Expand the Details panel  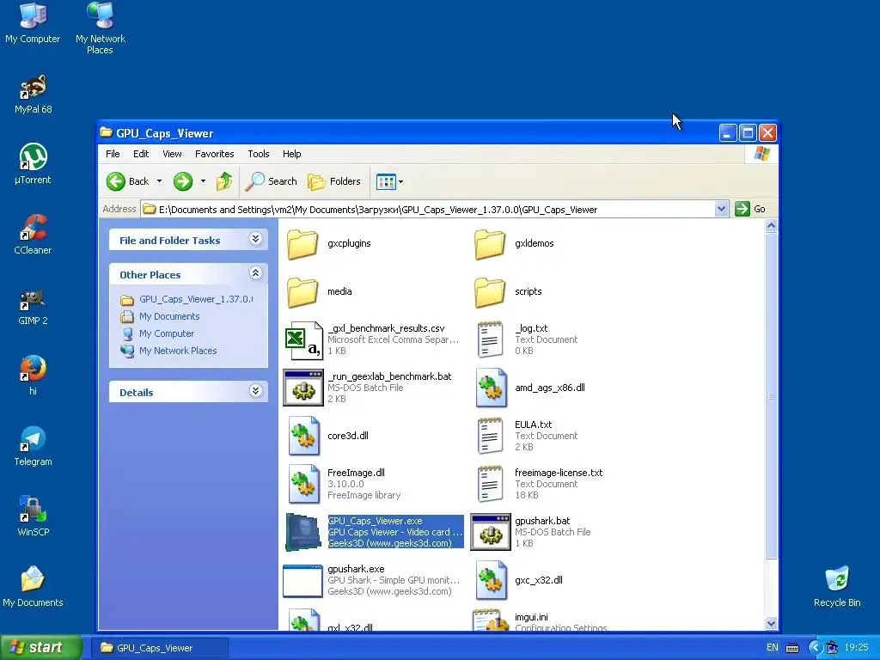click(256, 391)
